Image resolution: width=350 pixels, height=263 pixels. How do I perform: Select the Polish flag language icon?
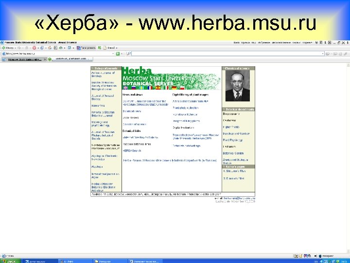182,88
